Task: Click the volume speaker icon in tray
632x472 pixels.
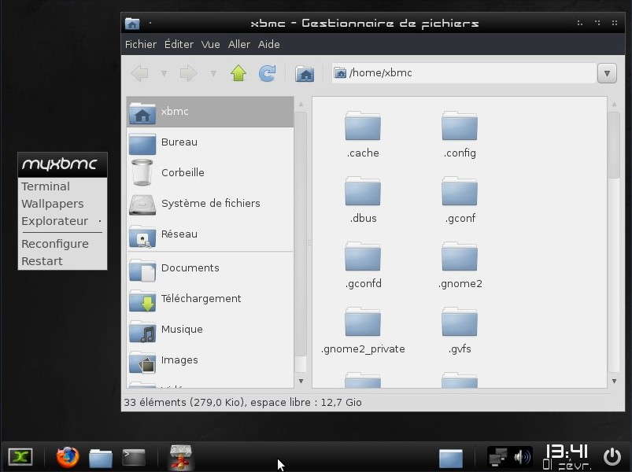Action: pos(522,456)
